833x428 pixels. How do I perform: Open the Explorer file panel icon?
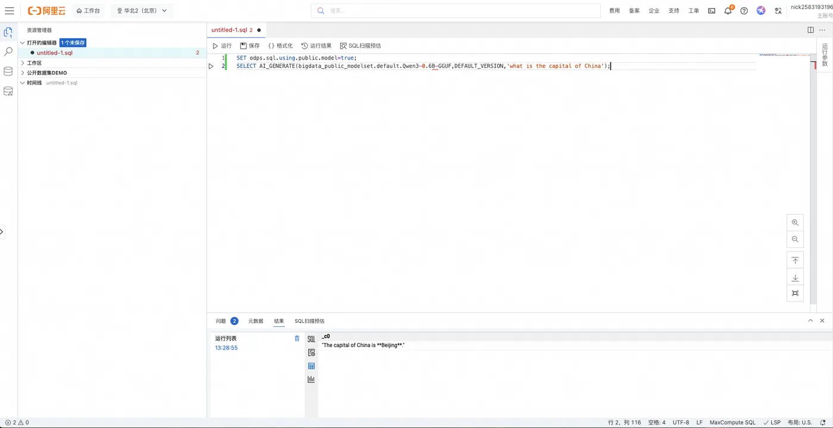tap(8, 32)
